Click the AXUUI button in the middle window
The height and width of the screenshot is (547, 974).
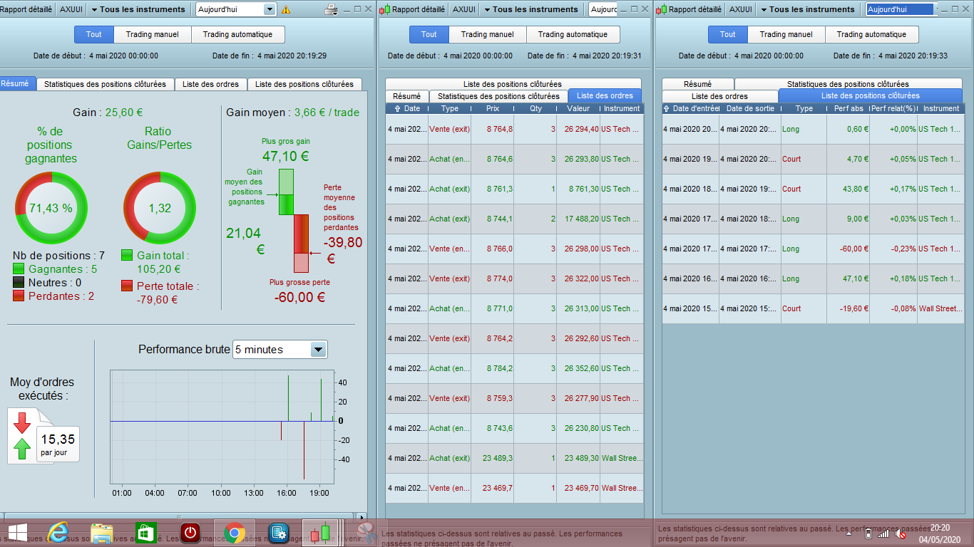(x=463, y=9)
